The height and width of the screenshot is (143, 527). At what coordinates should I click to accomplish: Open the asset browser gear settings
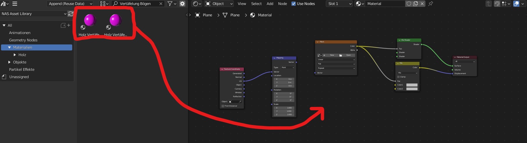pos(182,4)
